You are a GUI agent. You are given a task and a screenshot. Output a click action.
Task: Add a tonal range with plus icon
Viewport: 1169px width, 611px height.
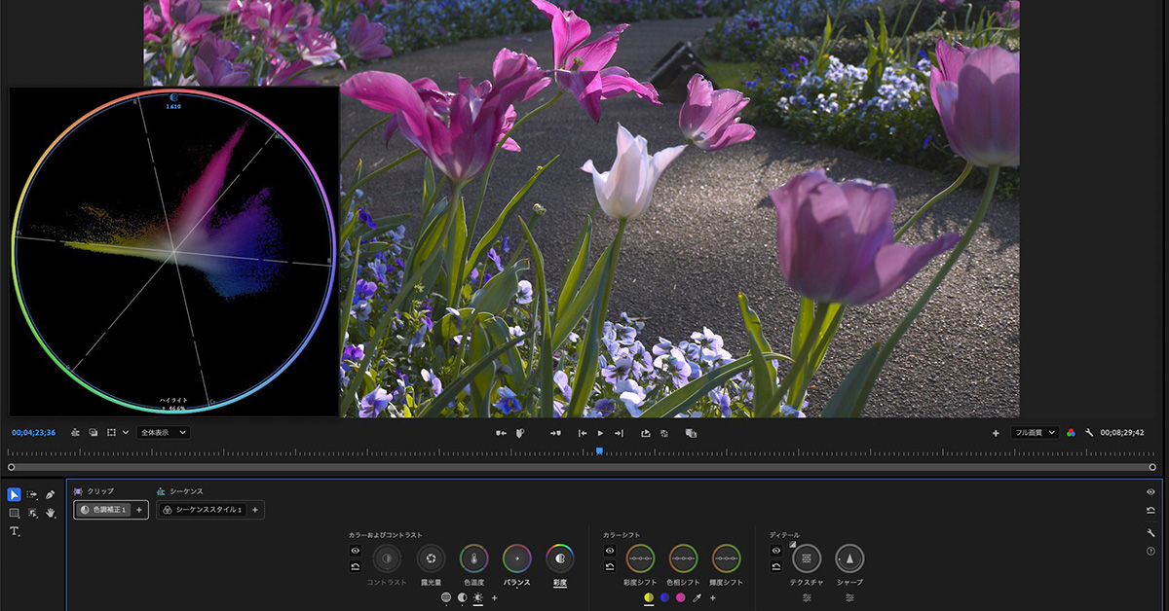click(494, 597)
